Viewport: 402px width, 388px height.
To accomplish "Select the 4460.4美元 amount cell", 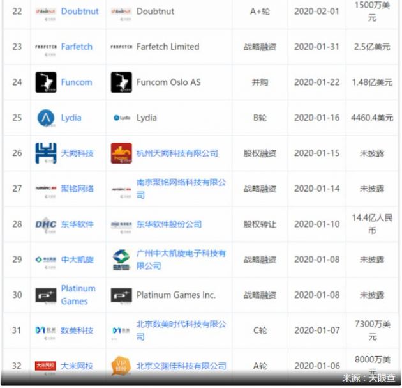I will click(x=372, y=118).
